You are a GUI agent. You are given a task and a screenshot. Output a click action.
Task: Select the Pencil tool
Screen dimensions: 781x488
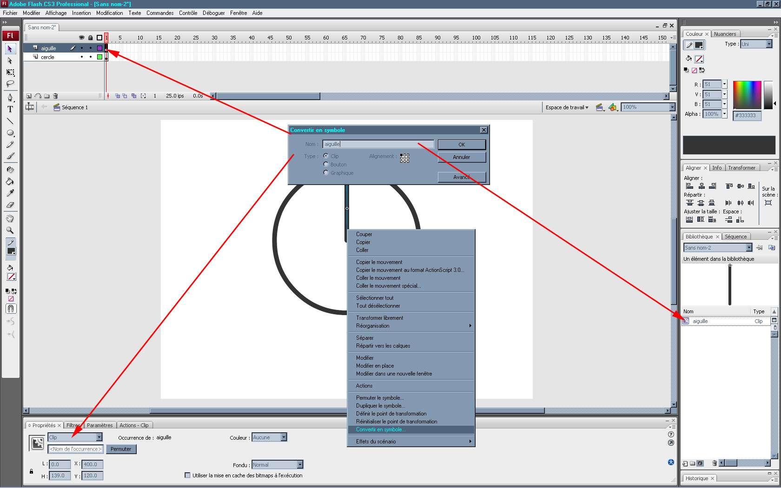[x=10, y=145]
